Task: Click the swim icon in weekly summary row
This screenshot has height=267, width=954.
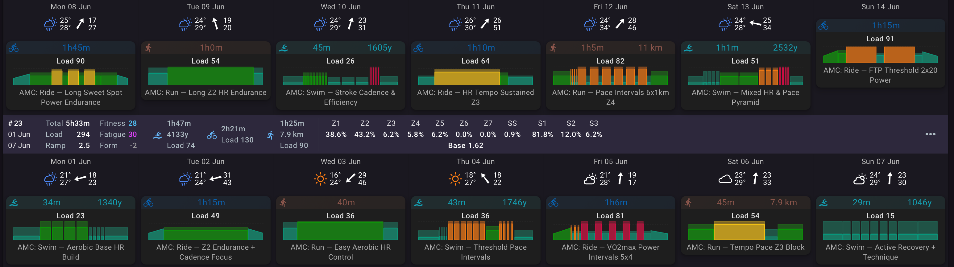Action: coord(157,135)
